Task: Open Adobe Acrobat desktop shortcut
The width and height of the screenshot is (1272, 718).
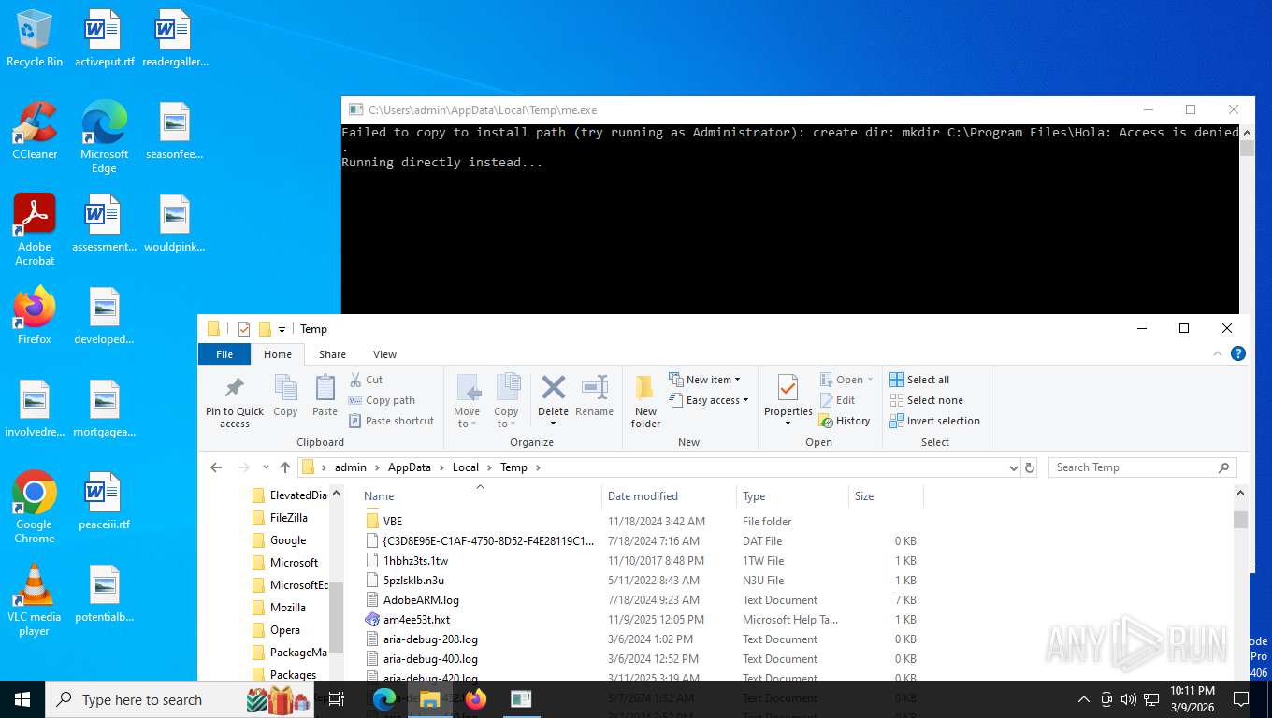Action: [x=35, y=230]
